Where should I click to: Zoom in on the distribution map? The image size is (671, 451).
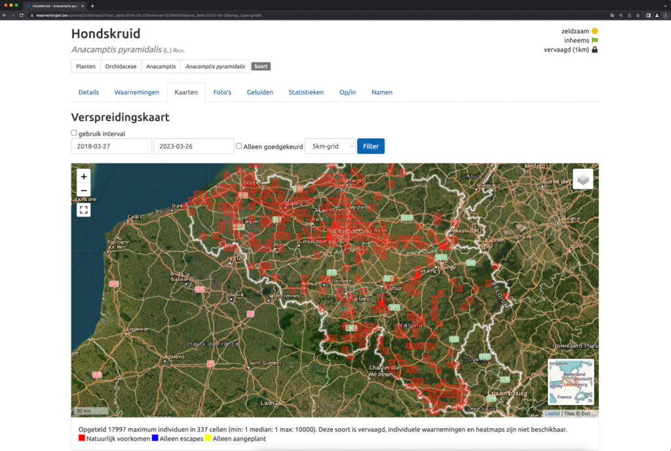(83, 176)
